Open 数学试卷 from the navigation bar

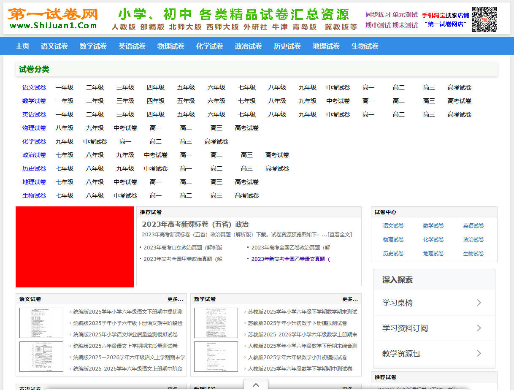[93, 46]
